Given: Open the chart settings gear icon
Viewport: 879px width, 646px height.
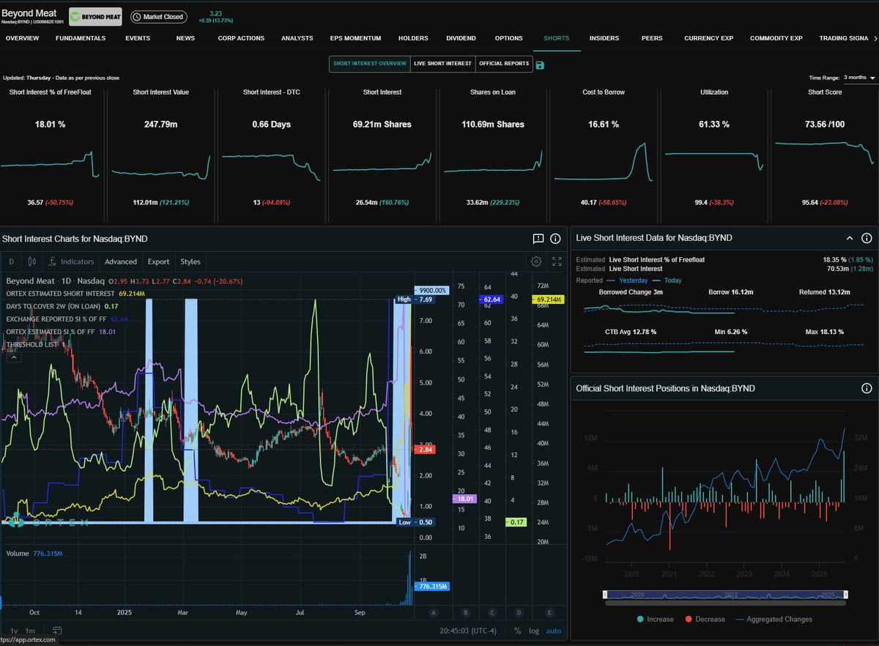Looking at the screenshot, I should click(x=536, y=261).
